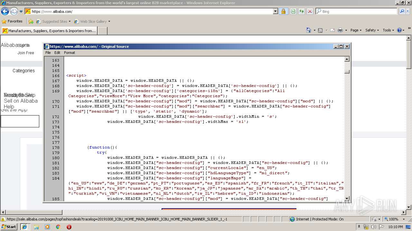Open Windows Explorer folder taskbar icon
412x231 pixels.
[x=36, y=227]
